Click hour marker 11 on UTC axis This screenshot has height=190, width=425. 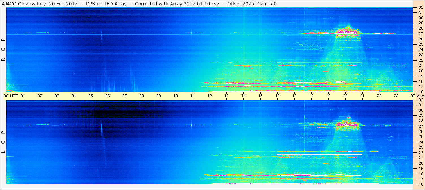[193, 96]
